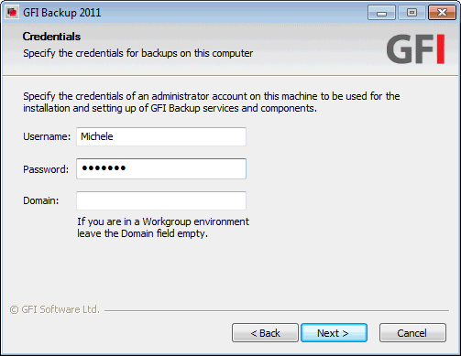This screenshot has width=461, height=356.
Task: Go to the previous step with Back
Action: click(x=265, y=333)
